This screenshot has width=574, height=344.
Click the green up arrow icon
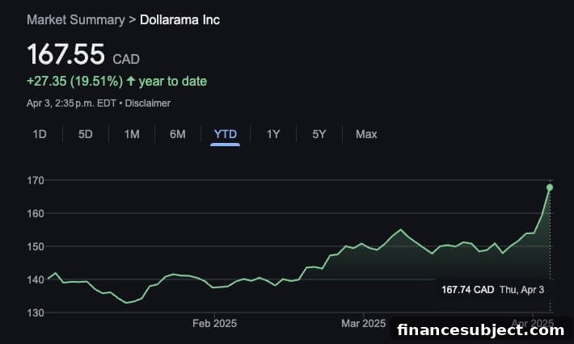131,81
